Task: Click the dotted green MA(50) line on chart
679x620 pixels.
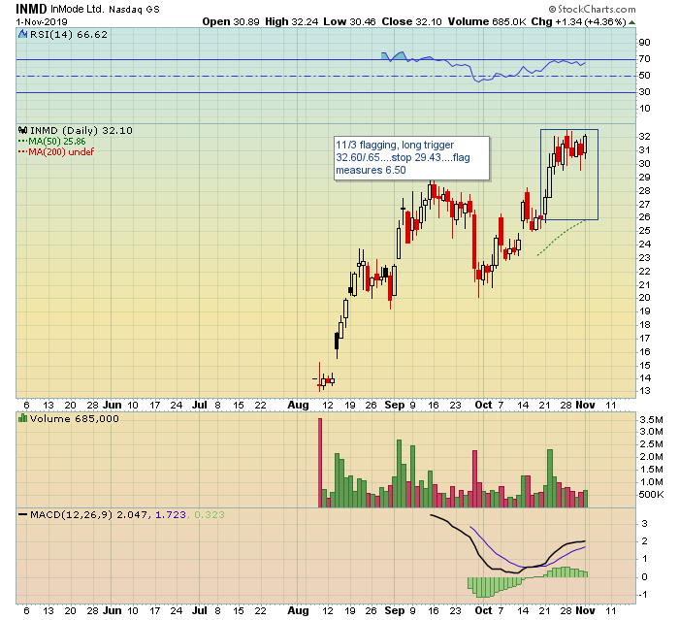Action: pos(561,237)
